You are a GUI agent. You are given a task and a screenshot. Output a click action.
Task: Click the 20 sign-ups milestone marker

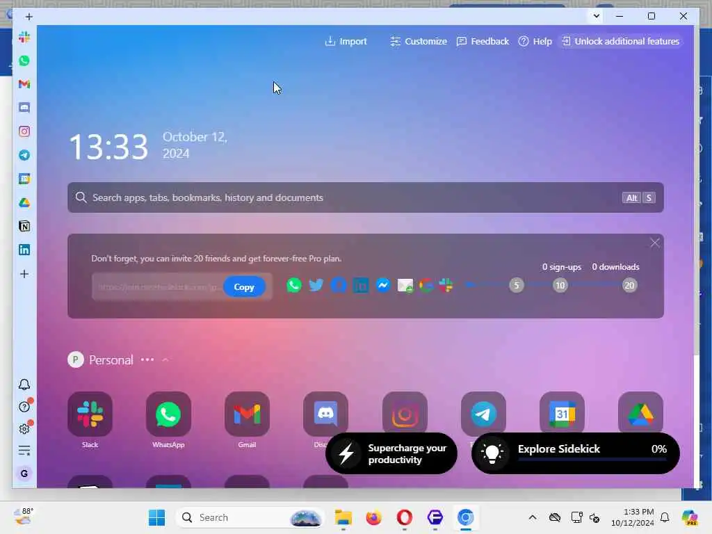[x=629, y=285]
